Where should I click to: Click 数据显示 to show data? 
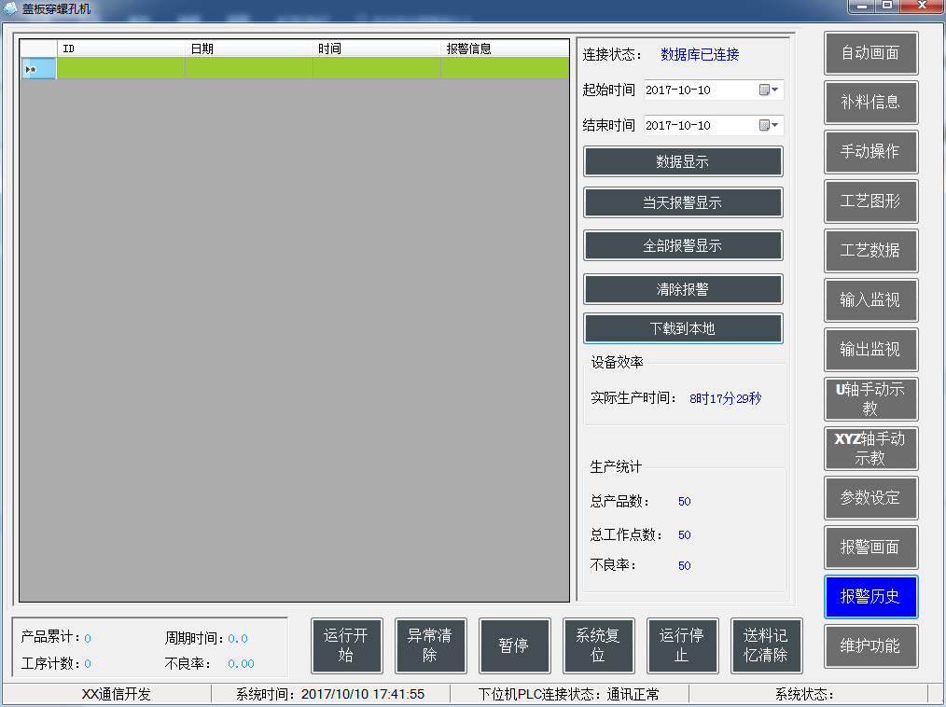tap(683, 161)
